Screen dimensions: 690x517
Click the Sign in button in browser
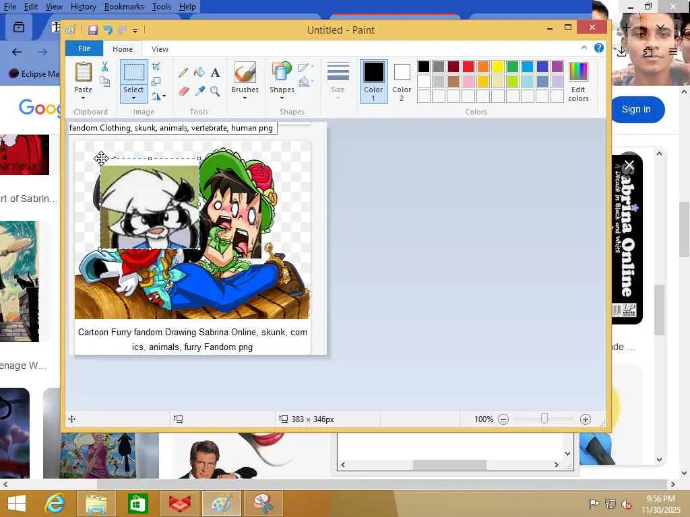[x=636, y=109]
